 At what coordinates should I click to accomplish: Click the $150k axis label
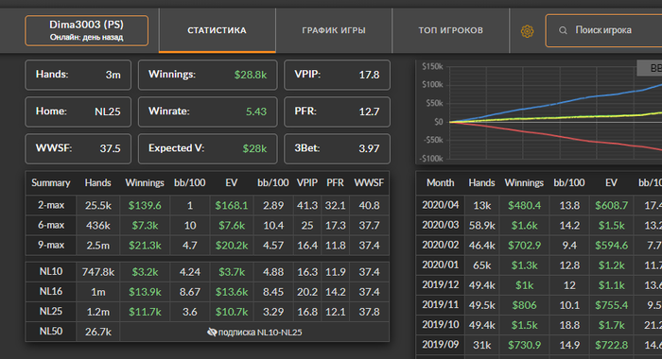coord(432,66)
